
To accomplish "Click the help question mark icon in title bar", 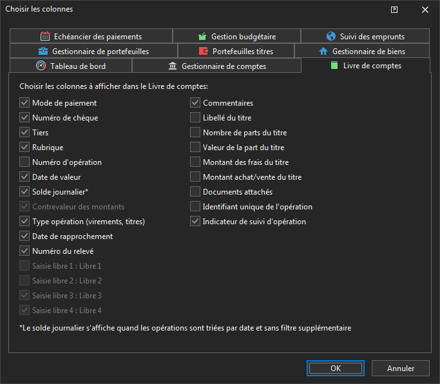I will coord(394,10).
